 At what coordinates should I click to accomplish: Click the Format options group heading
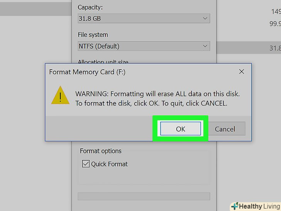101,151
